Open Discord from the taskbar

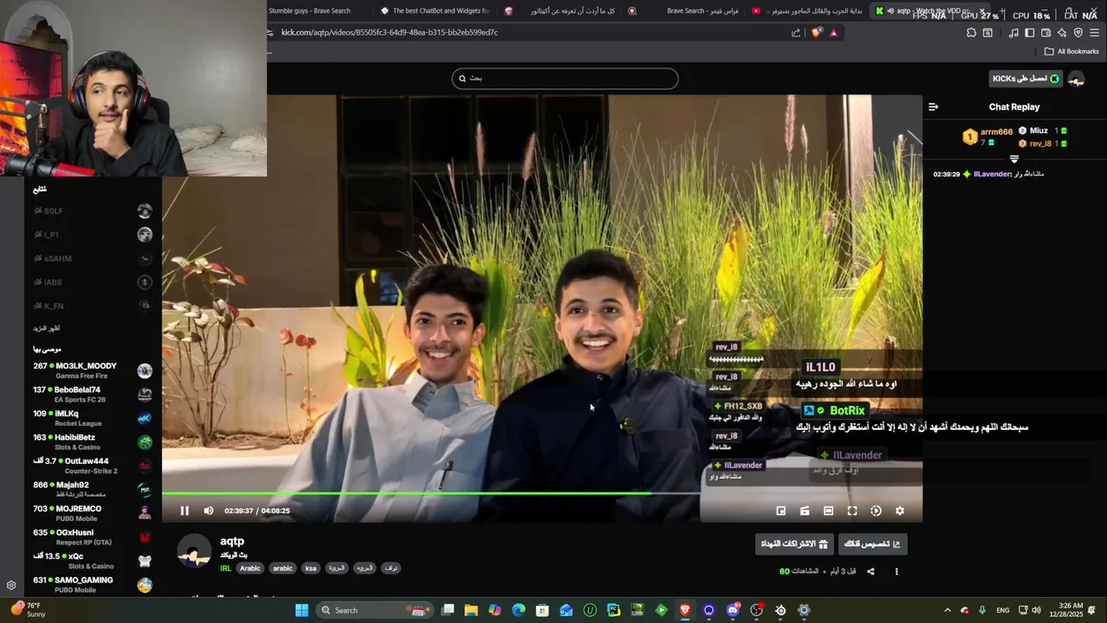pos(733,610)
